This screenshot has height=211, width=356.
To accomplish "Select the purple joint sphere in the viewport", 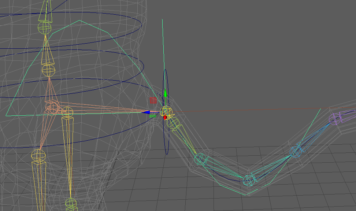I will click(x=335, y=119).
